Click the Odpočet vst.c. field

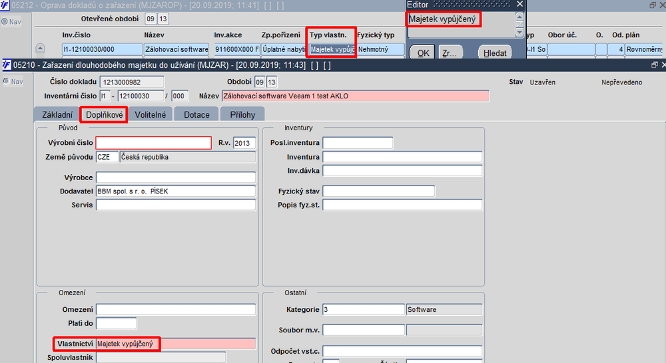click(402, 351)
